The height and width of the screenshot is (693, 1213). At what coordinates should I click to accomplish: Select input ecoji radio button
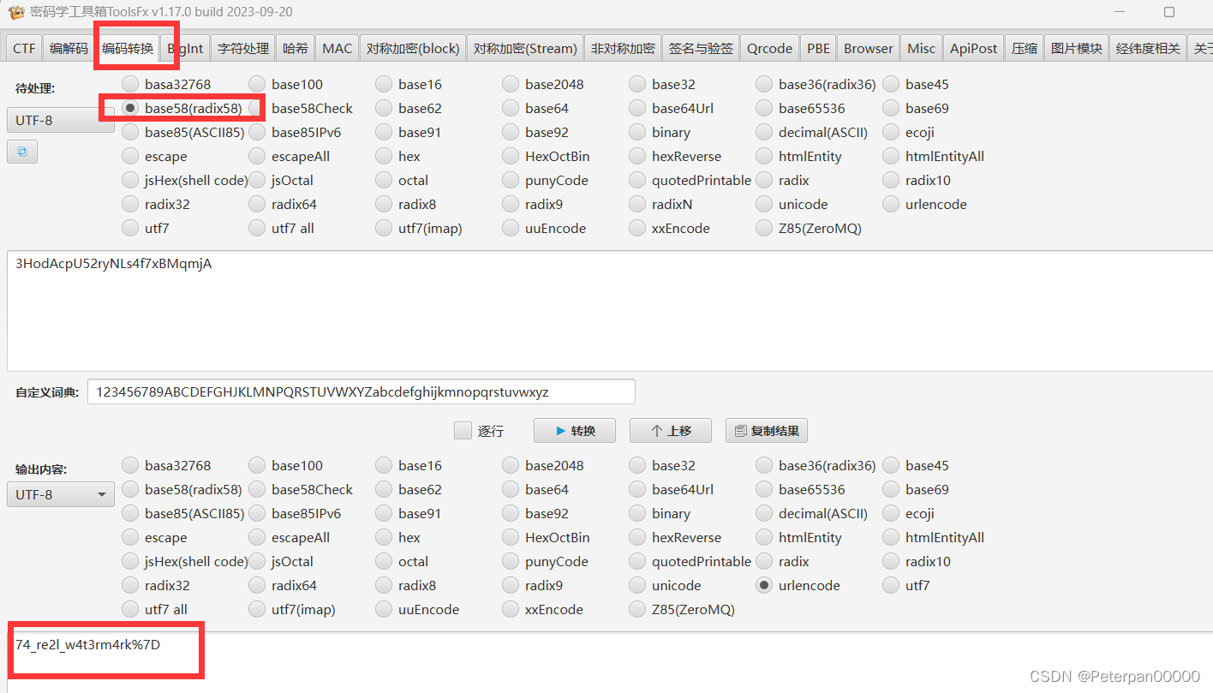tap(891, 132)
